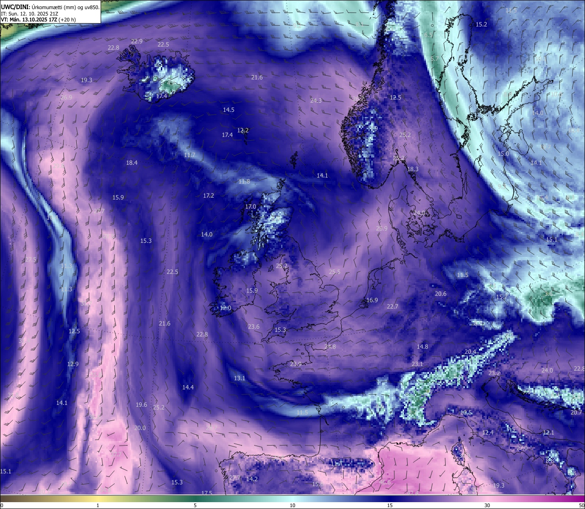Click the 15.0 value over the Baltic
Viewport: 585px width, 509px height.
coord(503,154)
